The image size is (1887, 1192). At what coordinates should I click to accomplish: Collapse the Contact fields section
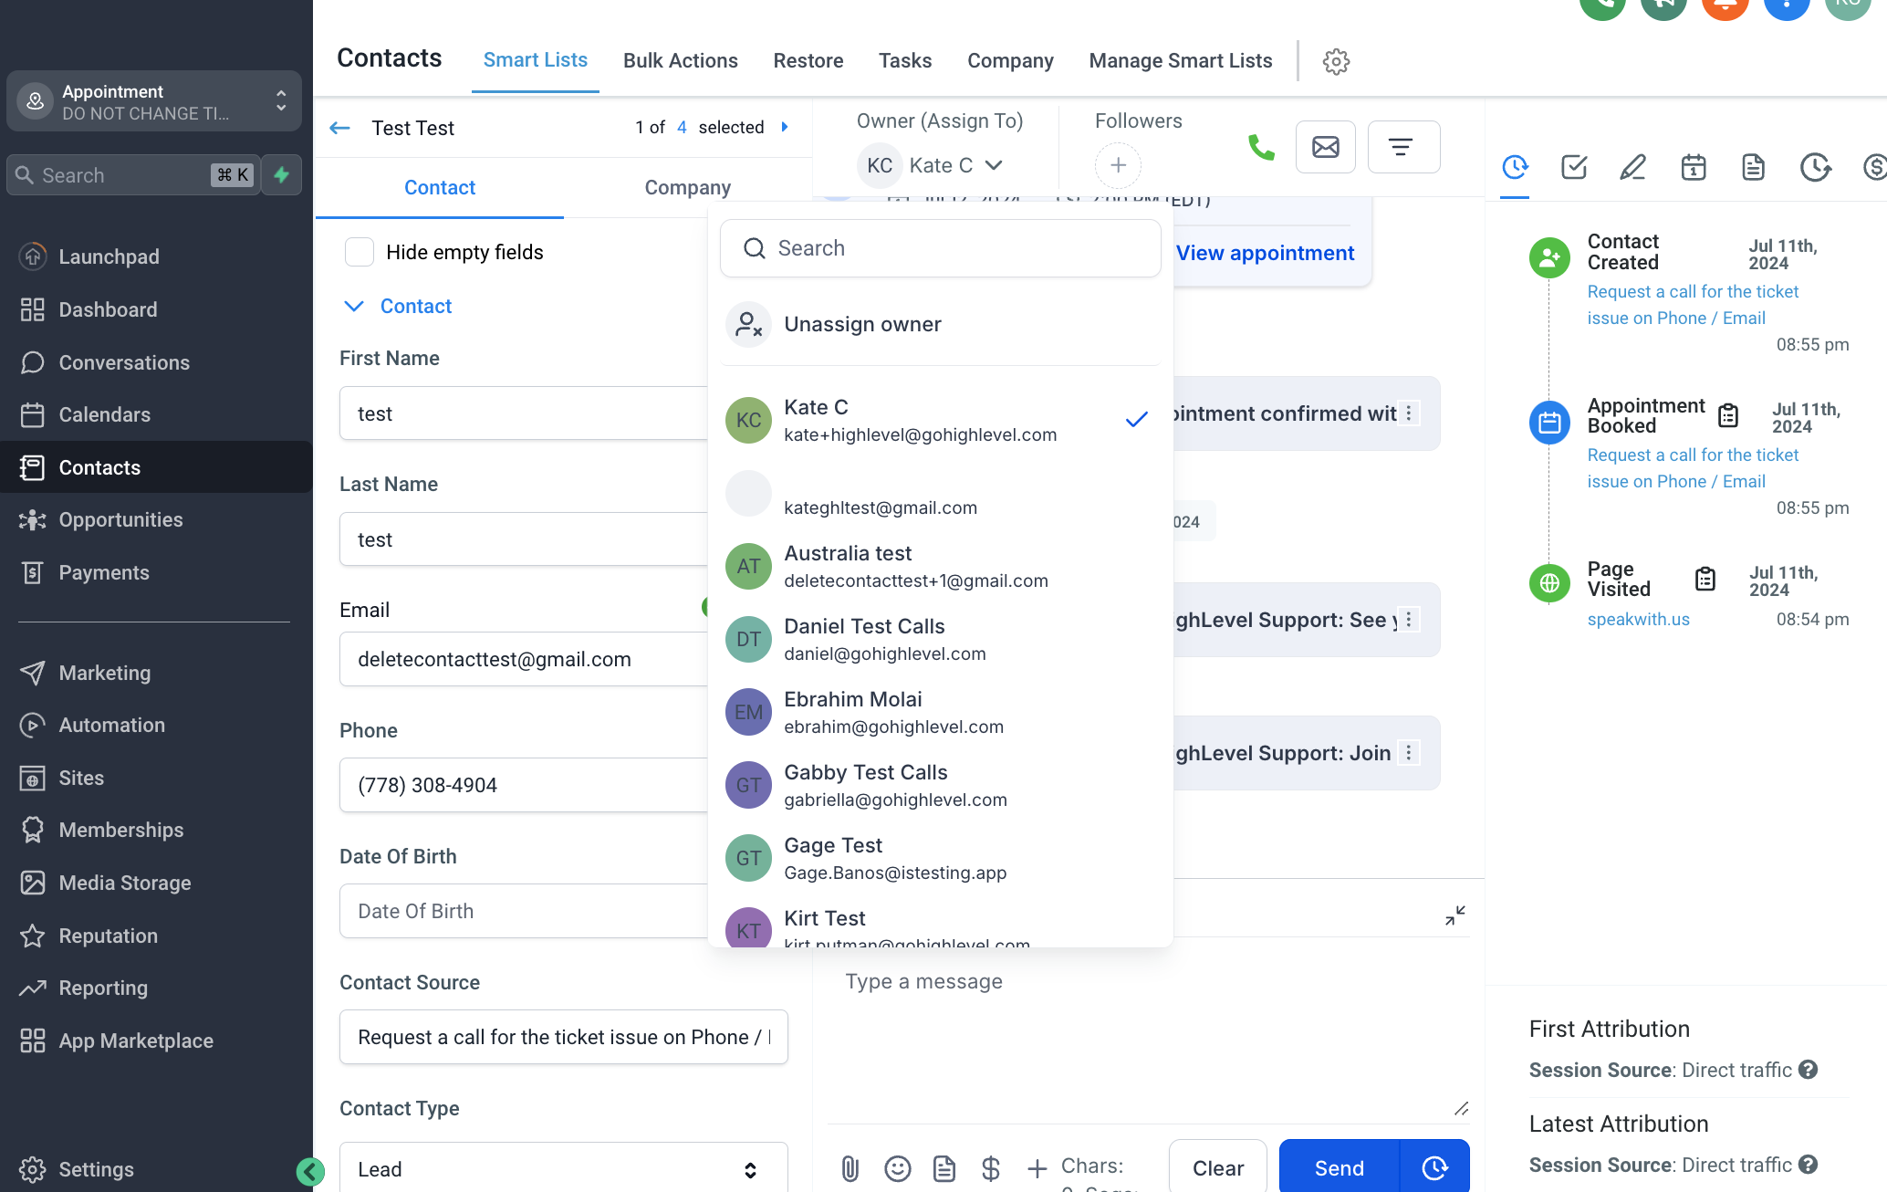click(x=354, y=307)
